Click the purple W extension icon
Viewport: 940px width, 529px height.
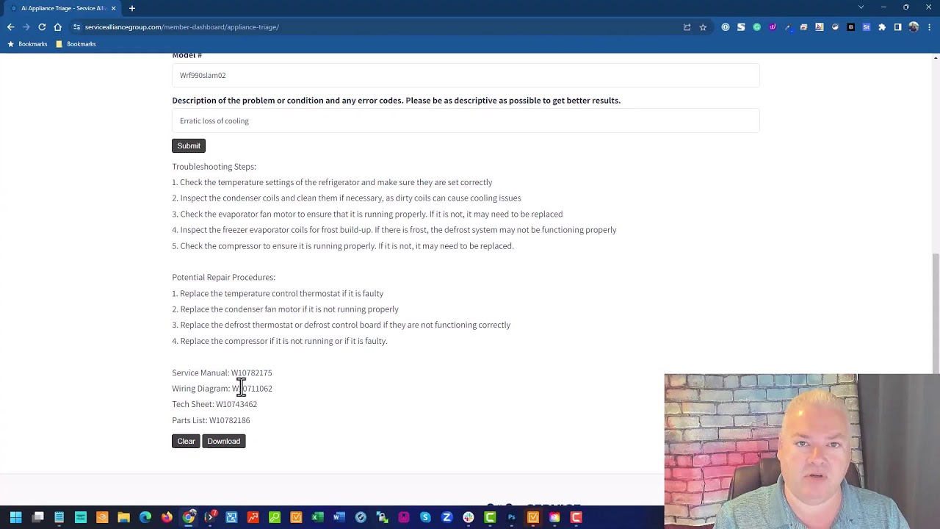click(773, 27)
